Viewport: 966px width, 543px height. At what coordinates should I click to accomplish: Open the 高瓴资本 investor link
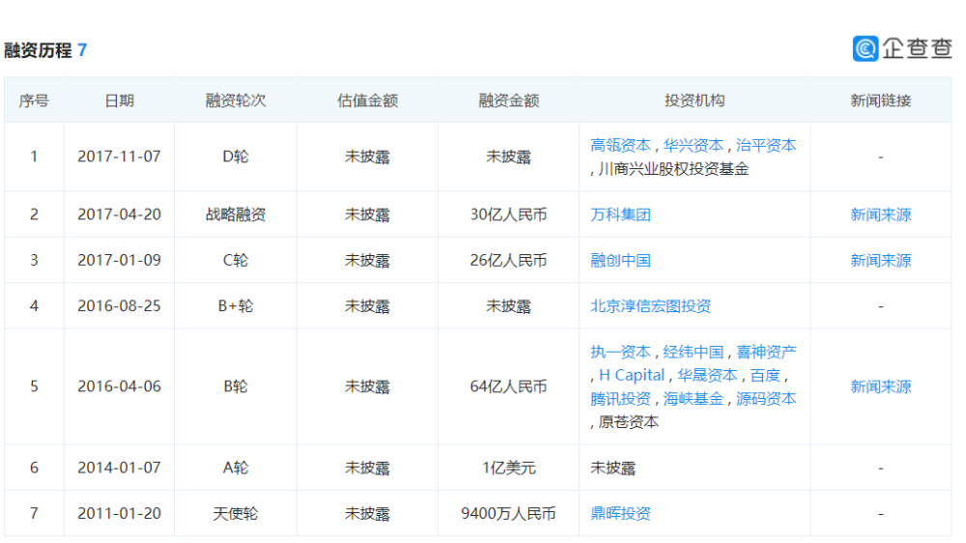[620, 146]
